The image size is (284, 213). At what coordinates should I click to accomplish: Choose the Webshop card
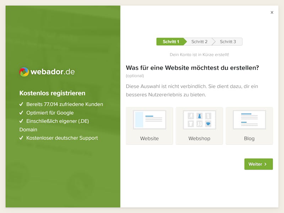coord(199,126)
